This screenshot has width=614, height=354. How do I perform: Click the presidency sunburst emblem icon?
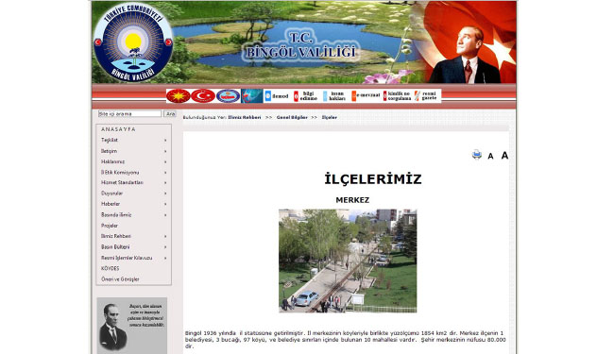pyautogui.click(x=179, y=96)
